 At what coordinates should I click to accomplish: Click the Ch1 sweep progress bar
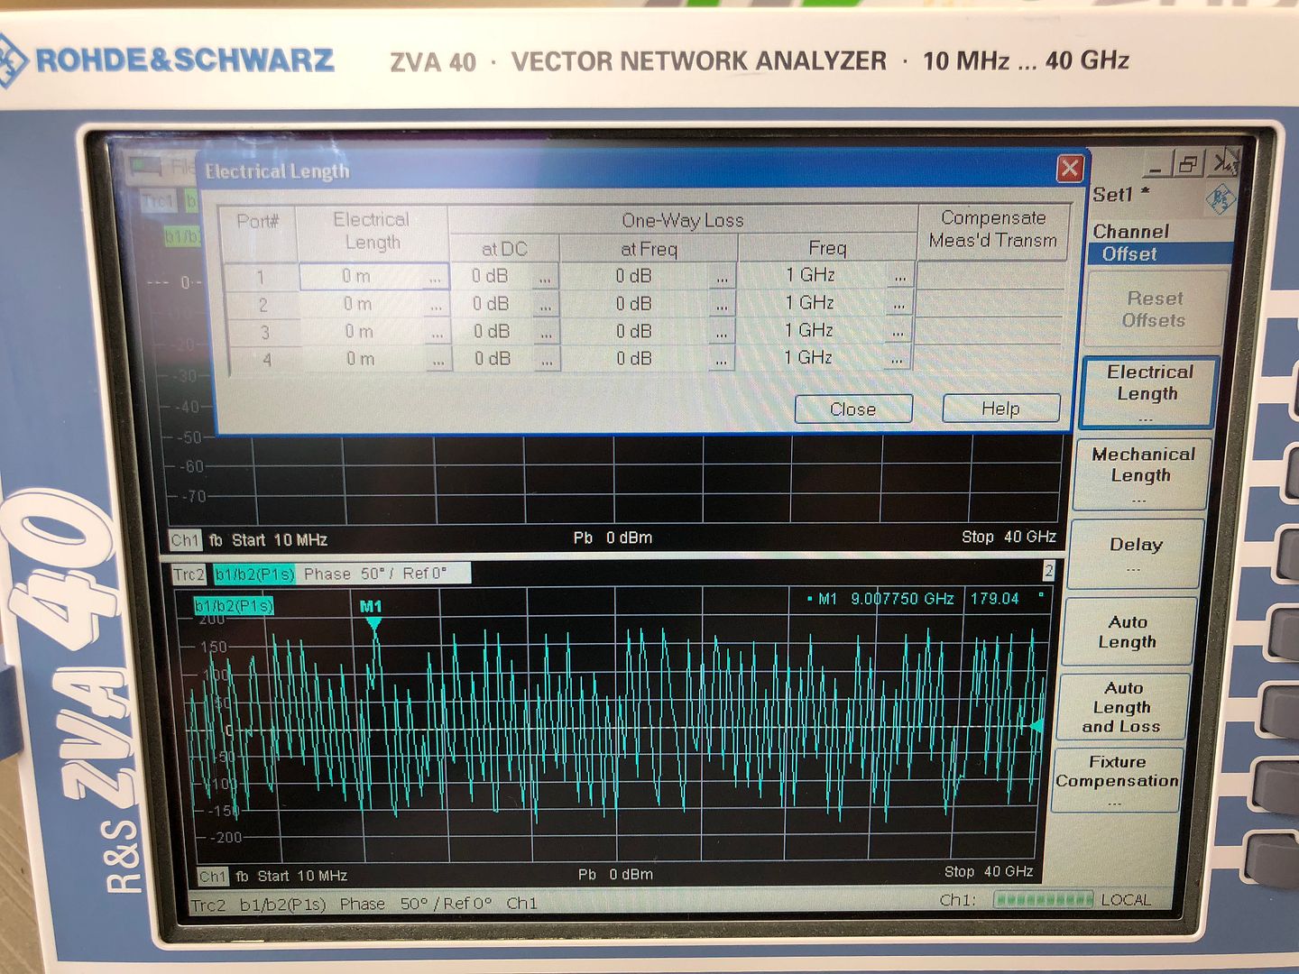click(1043, 899)
